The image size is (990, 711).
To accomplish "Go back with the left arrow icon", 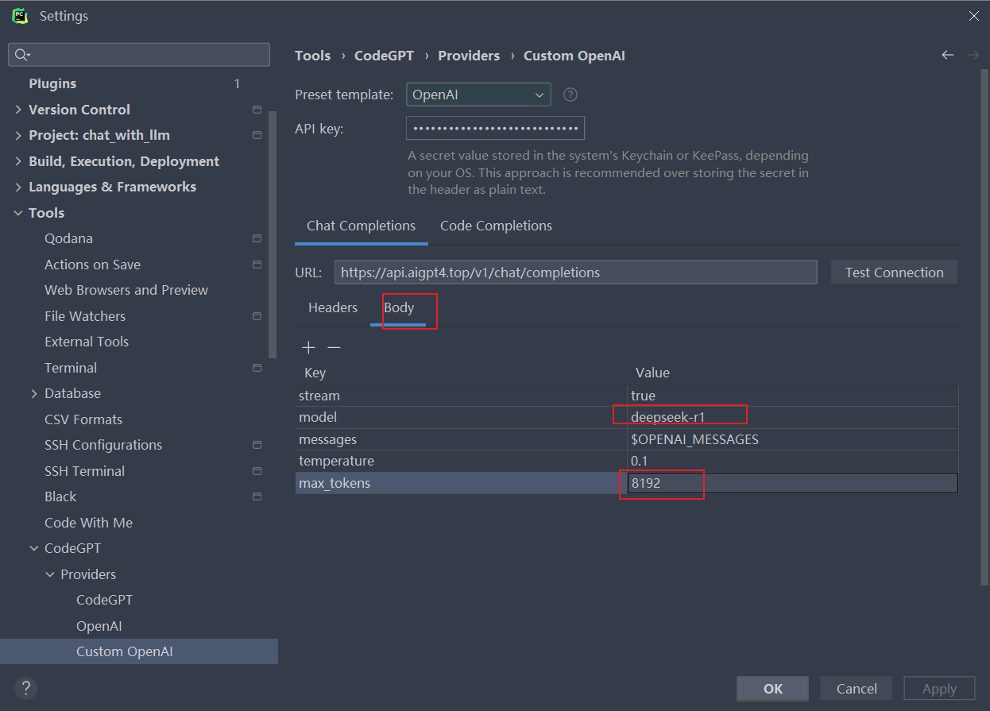I will (947, 55).
